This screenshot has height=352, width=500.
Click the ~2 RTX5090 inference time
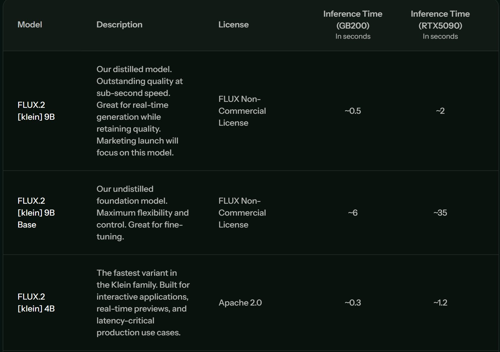point(440,111)
